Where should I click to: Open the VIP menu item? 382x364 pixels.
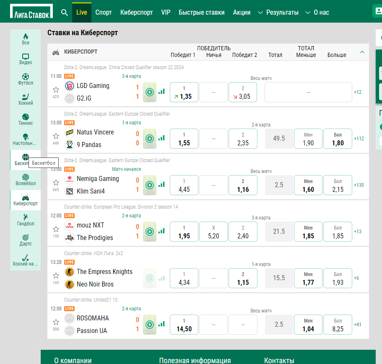click(166, 13)
